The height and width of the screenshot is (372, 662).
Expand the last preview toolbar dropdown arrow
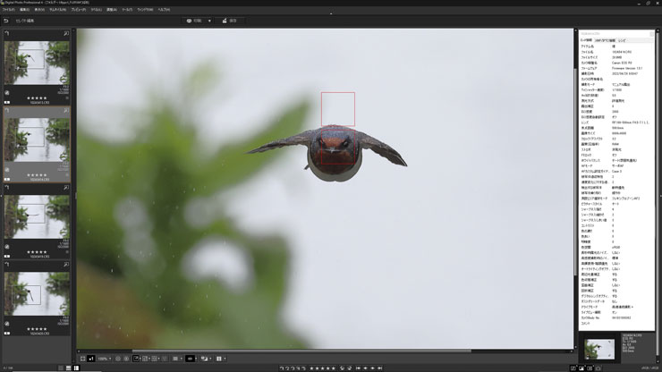(x=225, y=359)
